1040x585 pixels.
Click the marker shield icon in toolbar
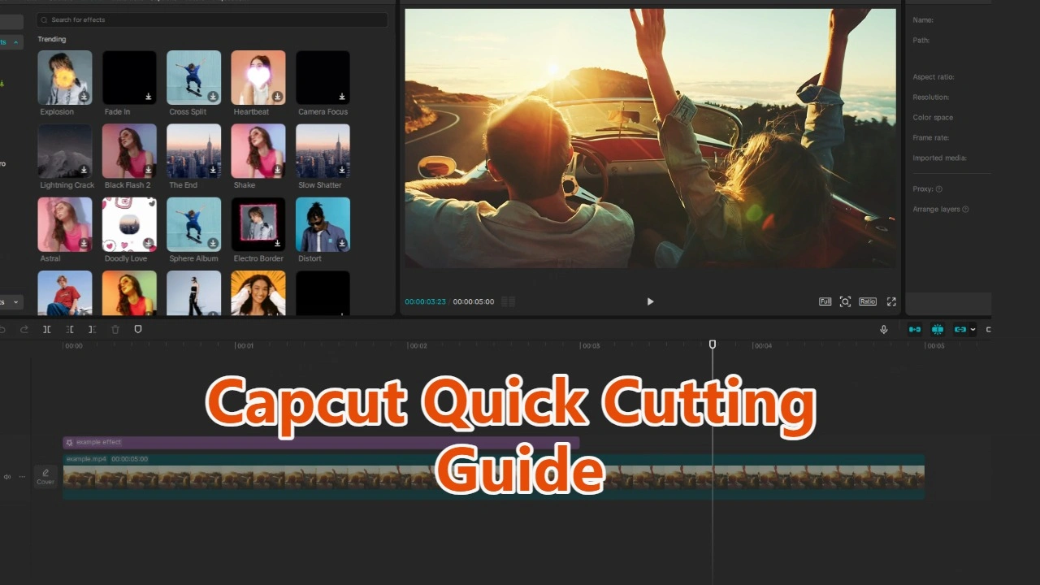coord(138,329)
